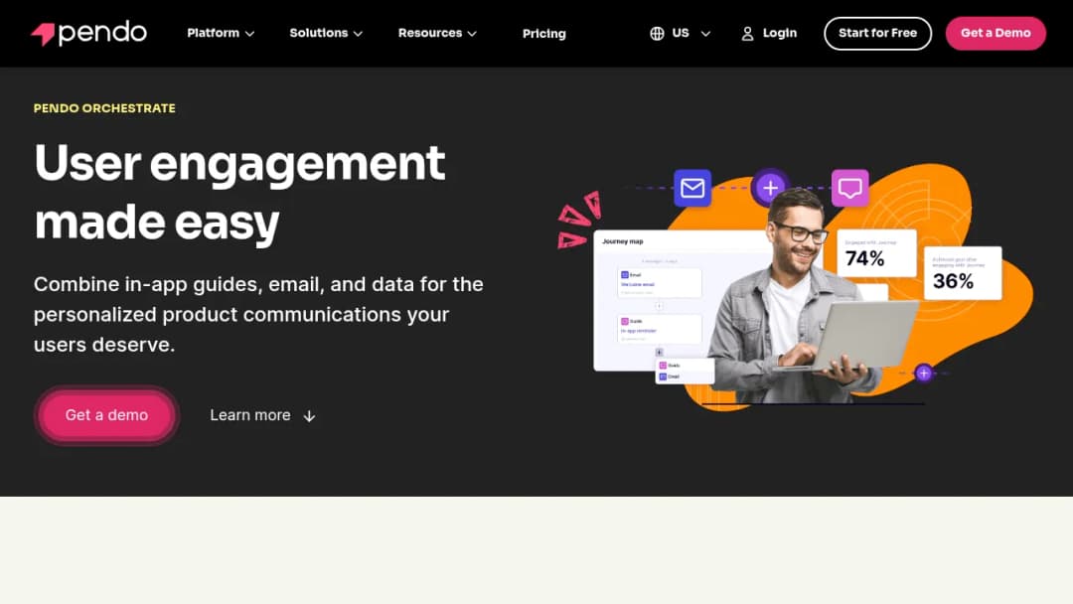The width and height of the screenshot is (1073, 604).
Task: Click the user profile icon beside Login
Action: point(747,34)
